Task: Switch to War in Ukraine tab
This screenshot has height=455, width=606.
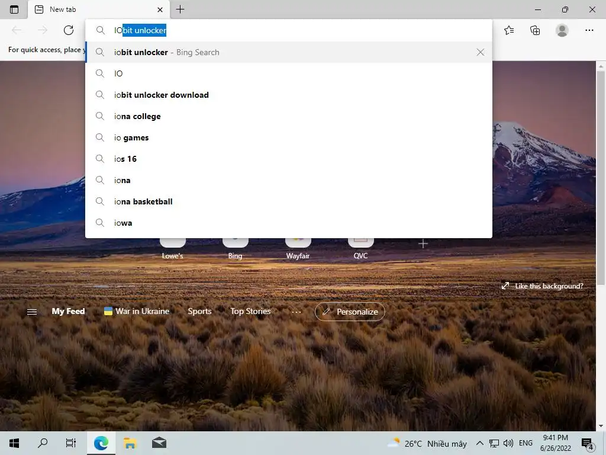Action: pos(137,311)
